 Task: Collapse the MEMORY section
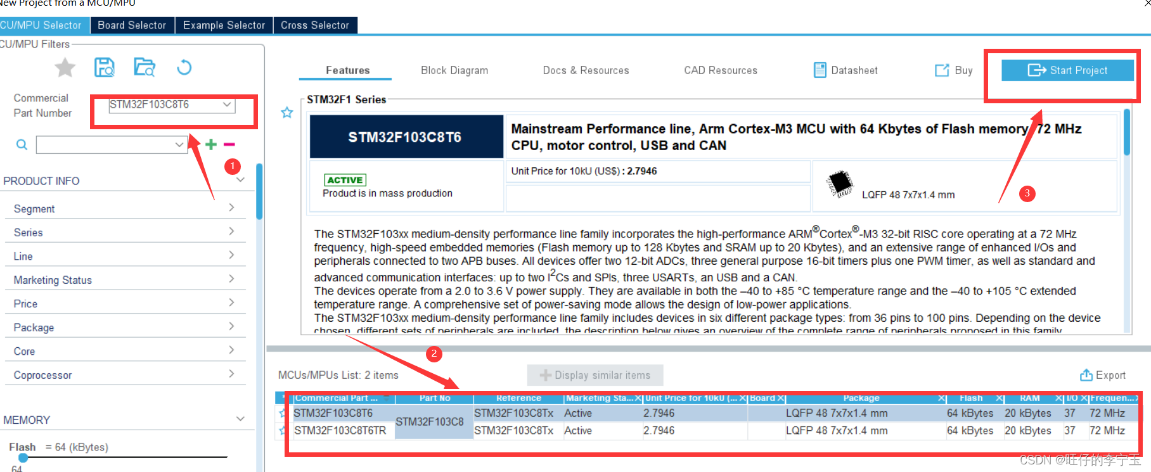coord(240,419)
